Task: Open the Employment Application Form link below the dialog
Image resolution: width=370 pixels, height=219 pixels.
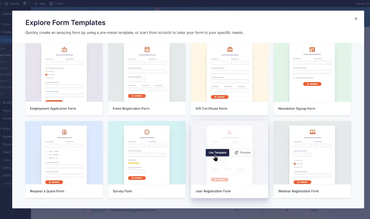Action: (133, 210)
